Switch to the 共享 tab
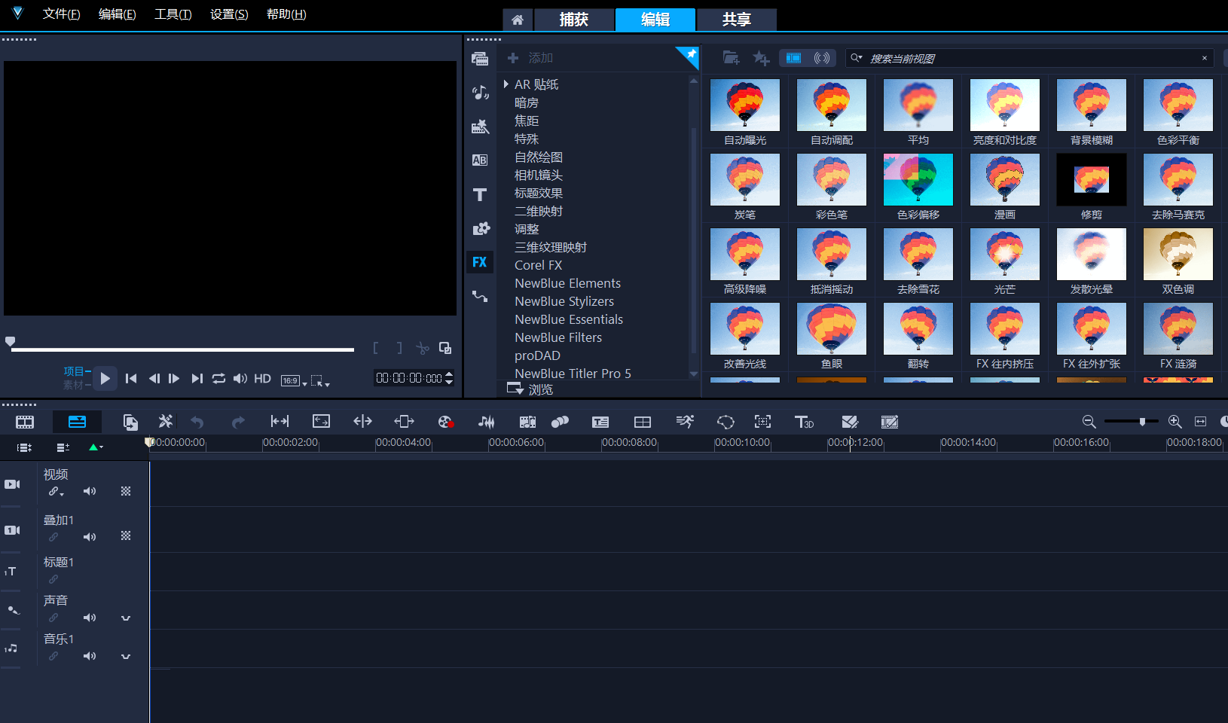 click(736, 20)
